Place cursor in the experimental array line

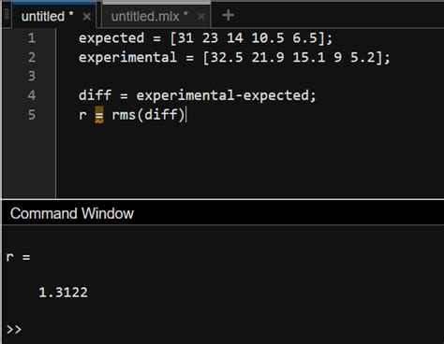pyautogui.click(x=234, y=58)
